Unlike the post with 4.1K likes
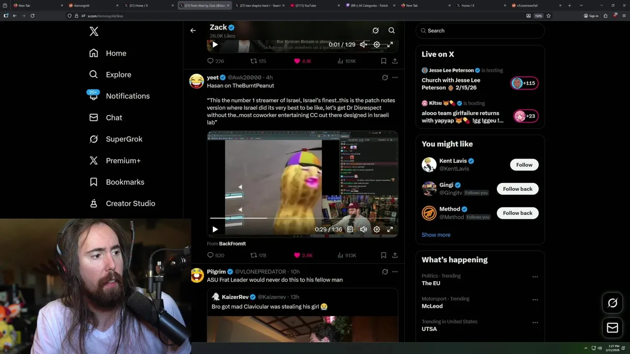 coord(302,61)
